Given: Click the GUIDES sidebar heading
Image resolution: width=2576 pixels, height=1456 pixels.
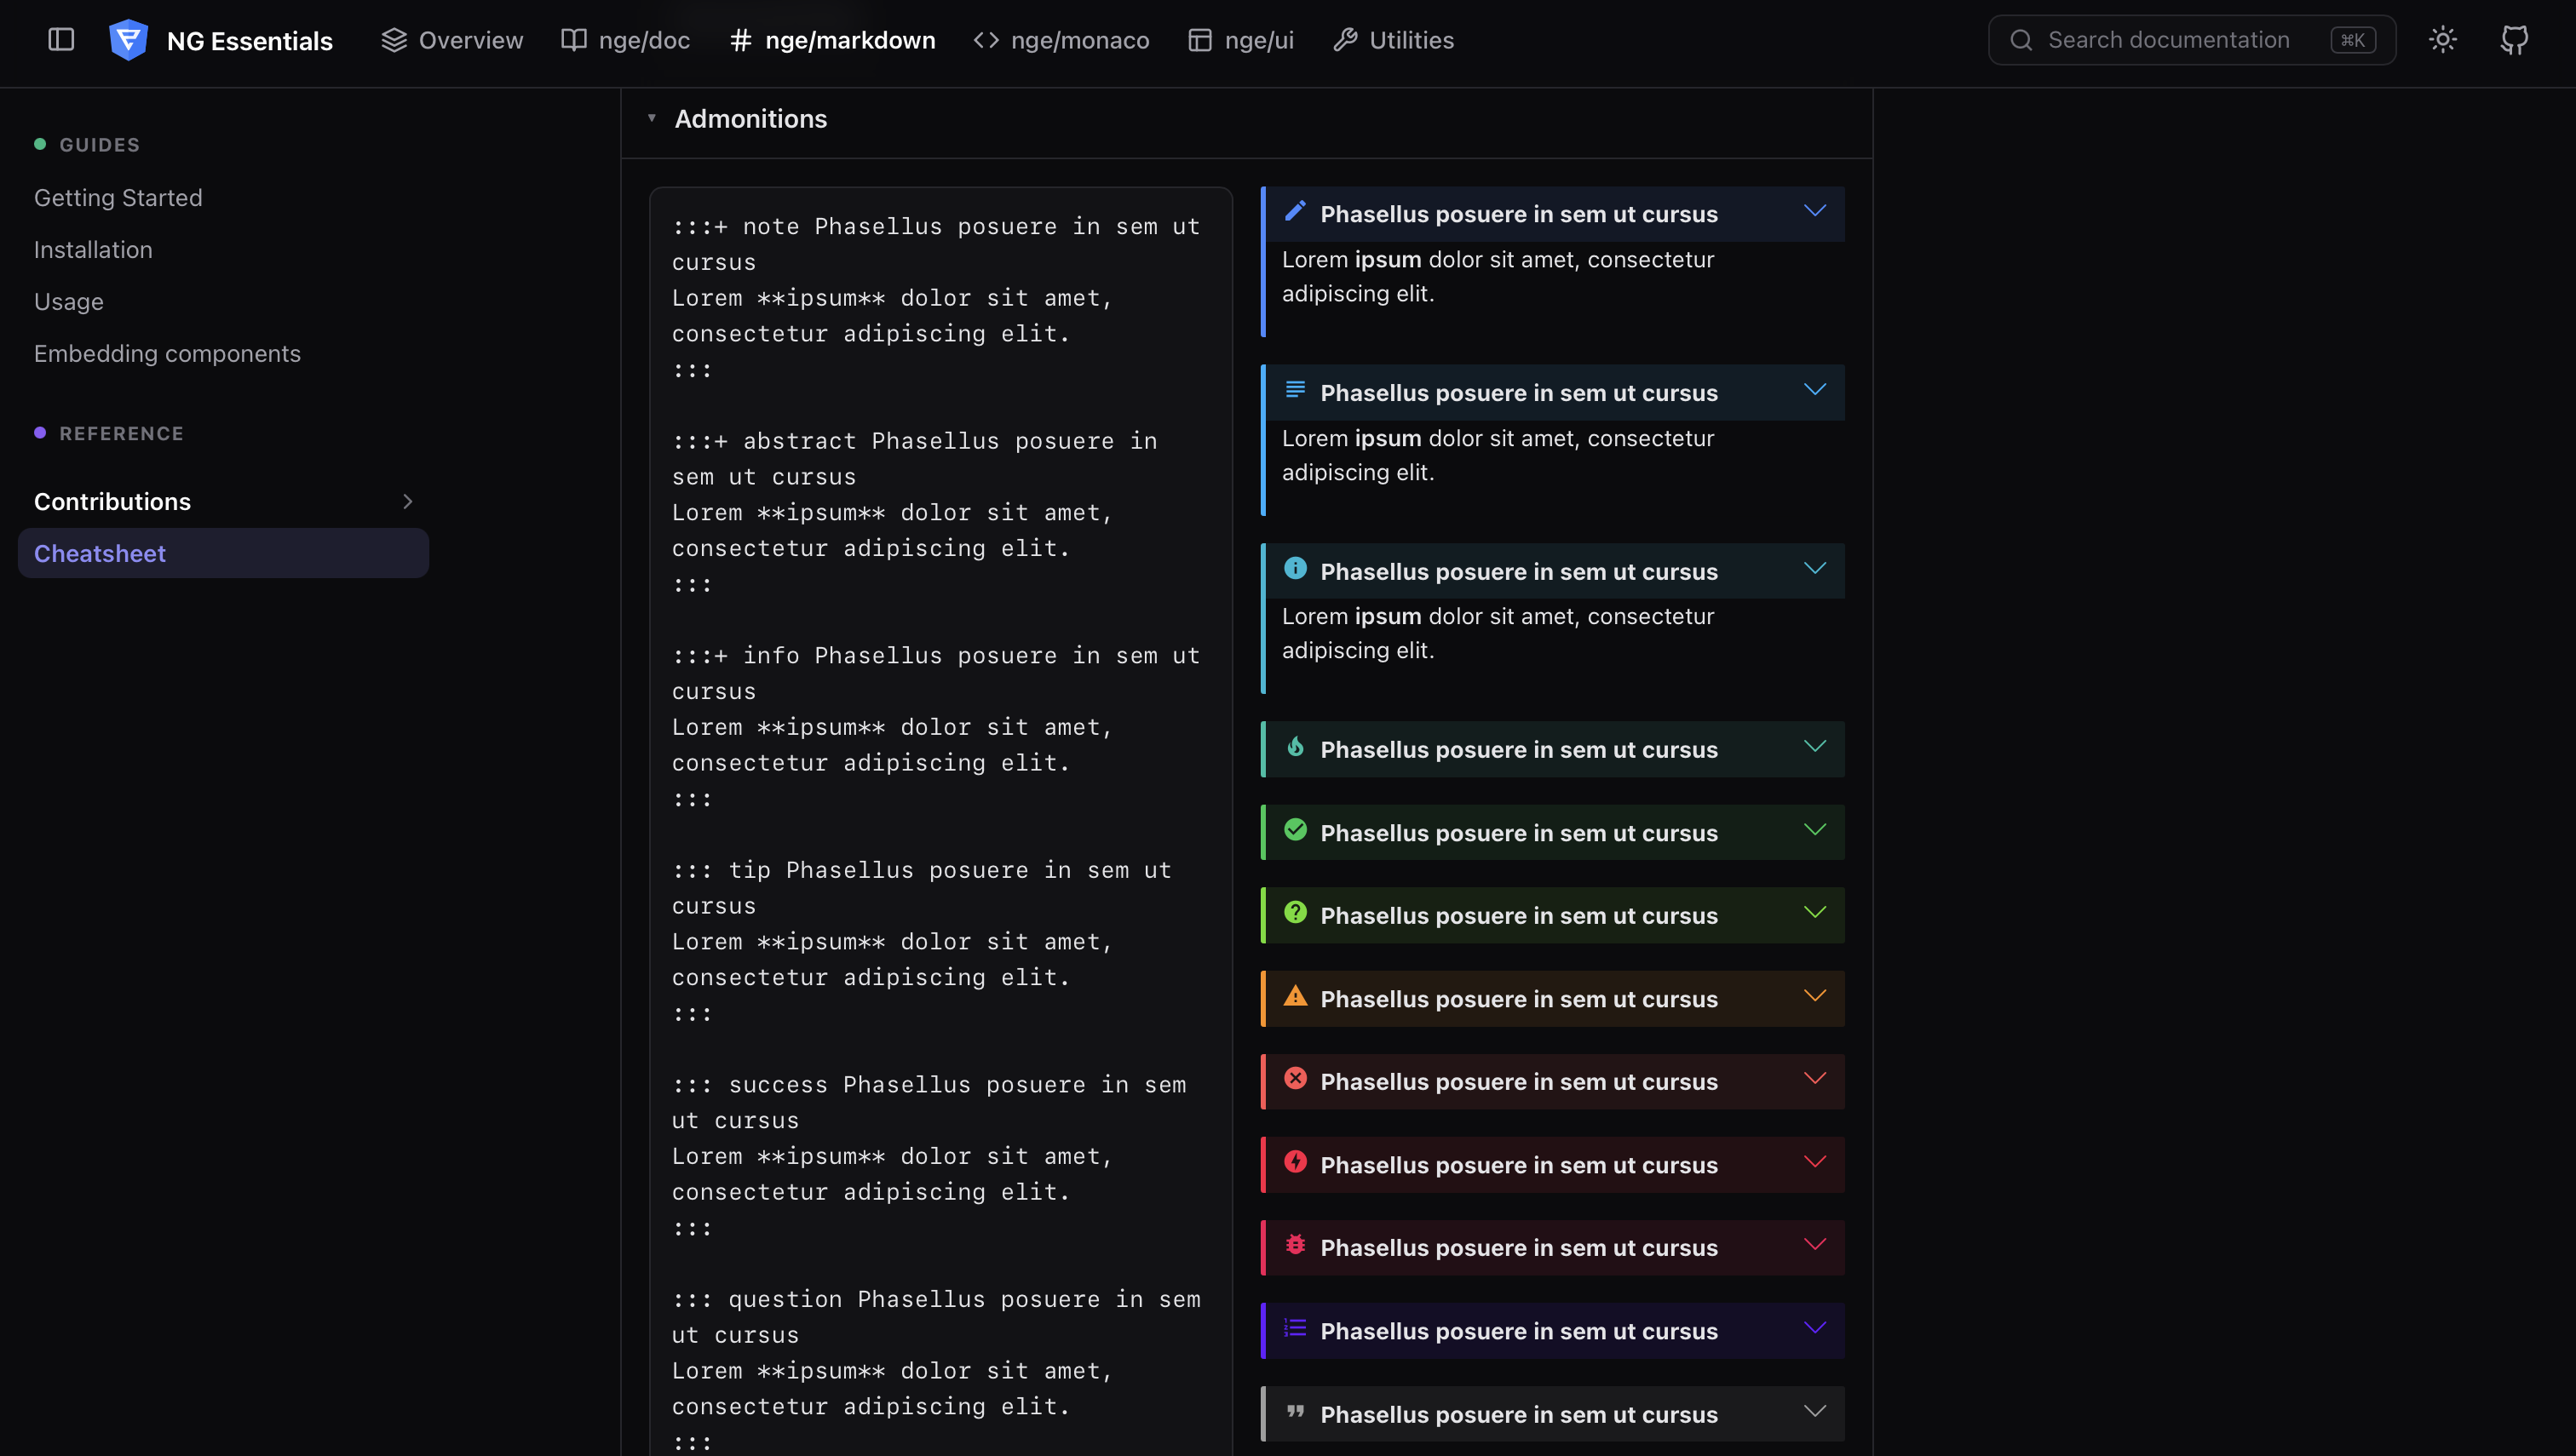Looking at the screenshot, I should click(x=99, y=145).
